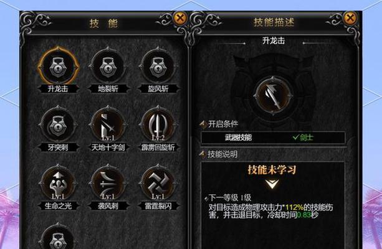Select the locked 升龙击 skill icon
Viewport: 382px width, 249px height.
point(58,67)
